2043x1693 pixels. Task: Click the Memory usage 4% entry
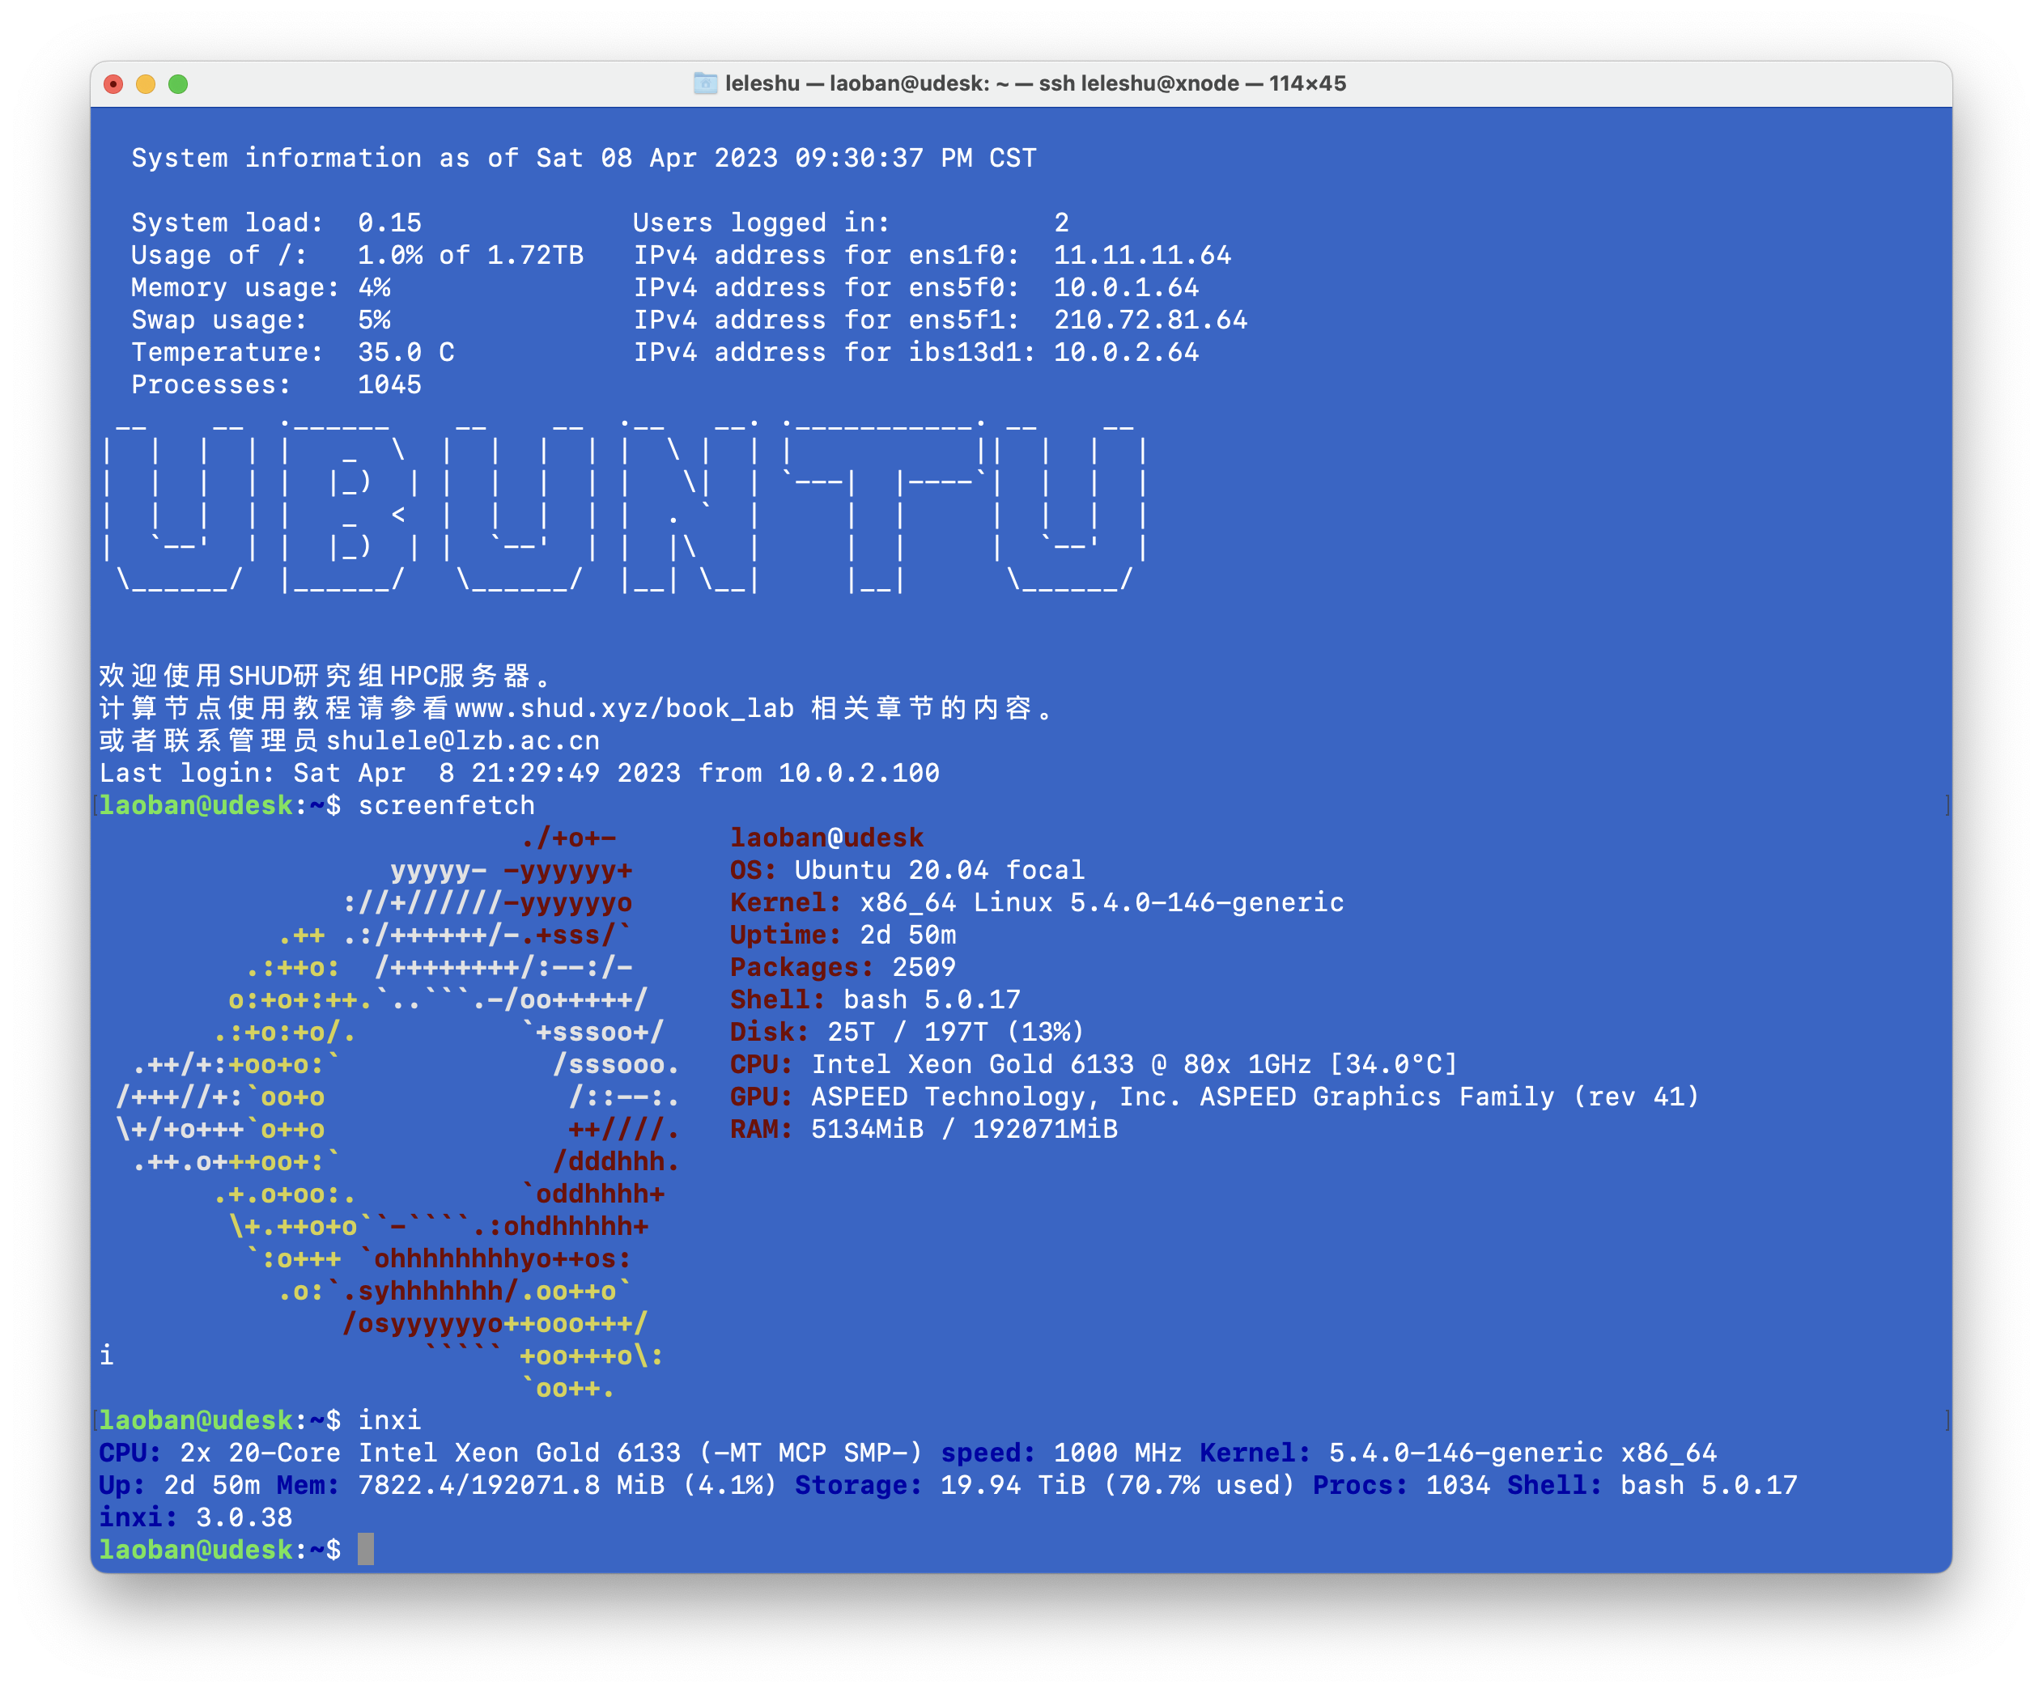261,288
